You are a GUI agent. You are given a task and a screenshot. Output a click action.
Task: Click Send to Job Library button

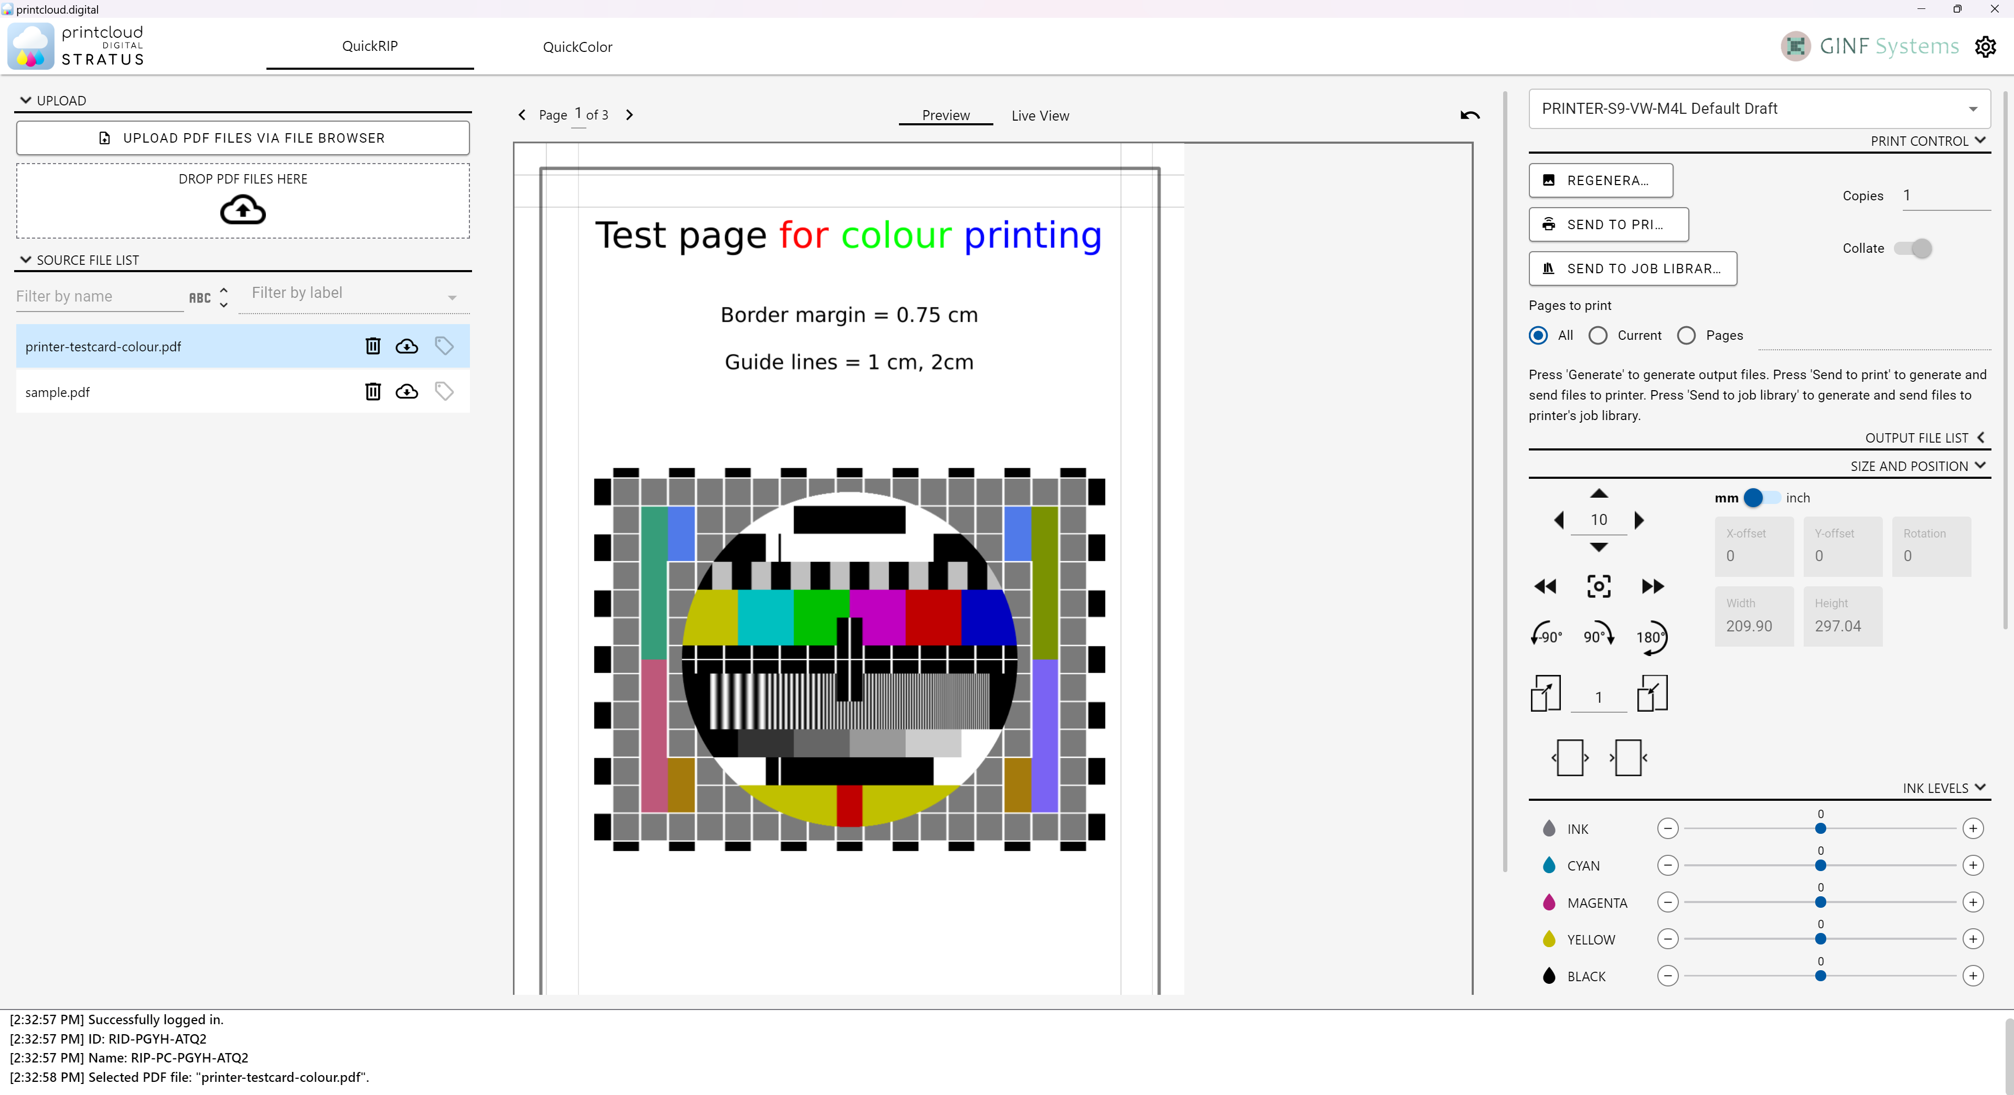coord(1633,268)
